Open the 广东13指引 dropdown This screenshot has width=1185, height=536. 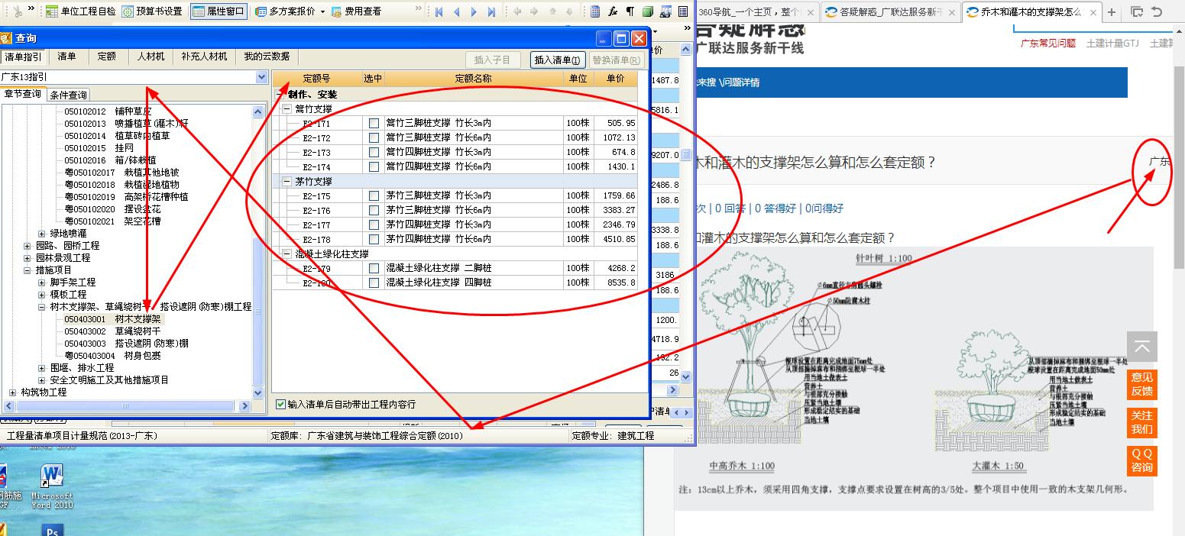pyautogui.click(x=261, y=77)
